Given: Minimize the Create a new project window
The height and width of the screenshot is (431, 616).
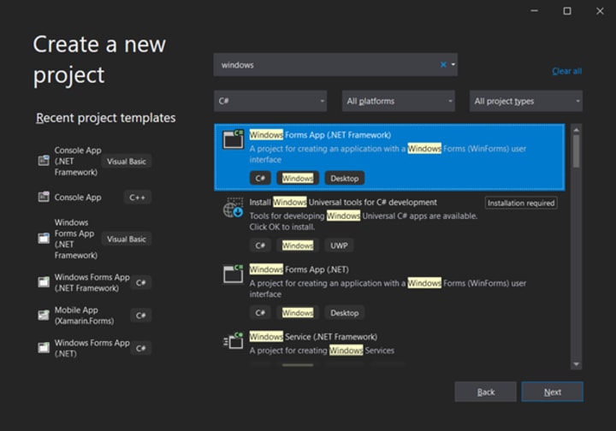Looking at the screenshot, I should [534, 11].
